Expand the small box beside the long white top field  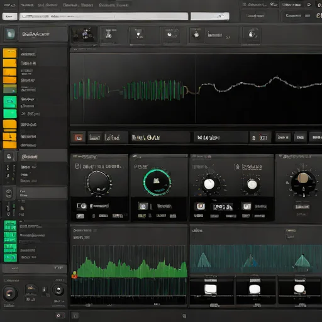tap(10, 16)
